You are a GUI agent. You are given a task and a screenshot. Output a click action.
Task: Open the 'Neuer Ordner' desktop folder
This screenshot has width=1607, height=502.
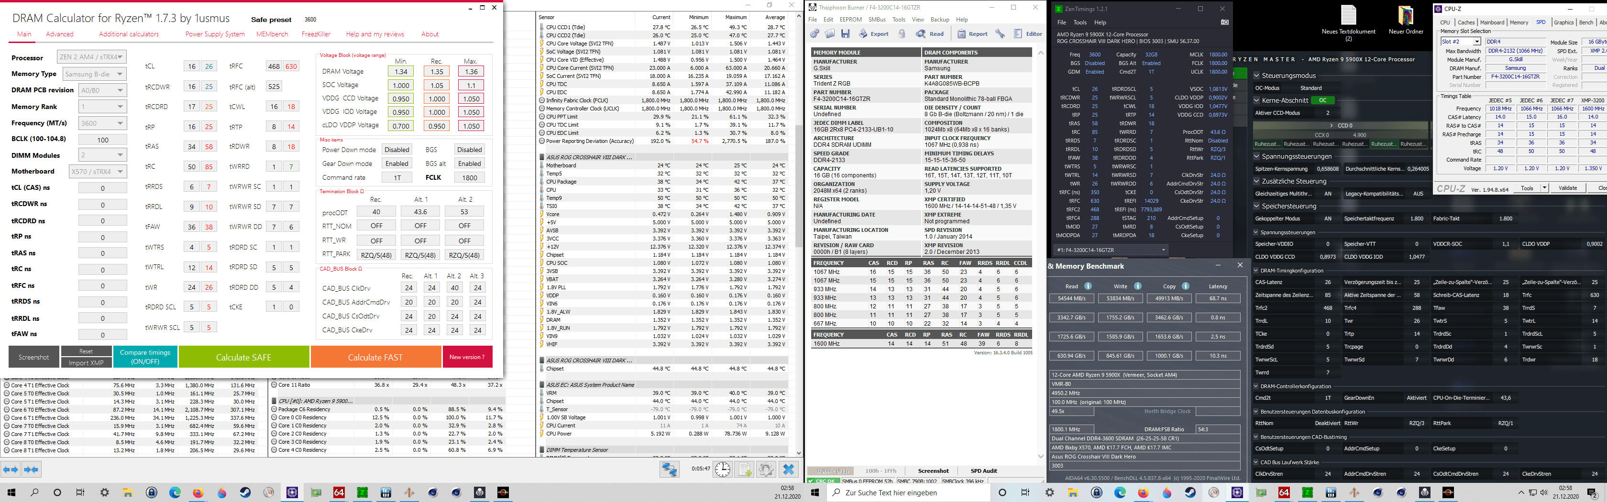1406,20
